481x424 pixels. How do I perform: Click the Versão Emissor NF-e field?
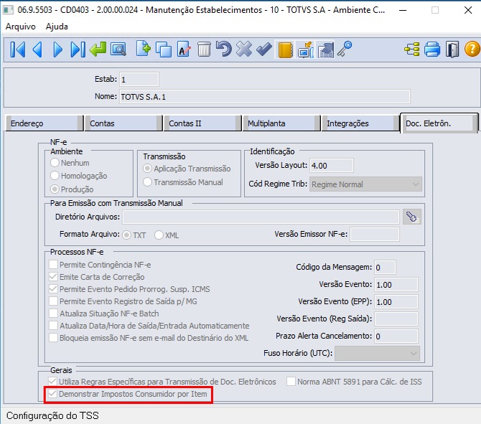point(375,234)
